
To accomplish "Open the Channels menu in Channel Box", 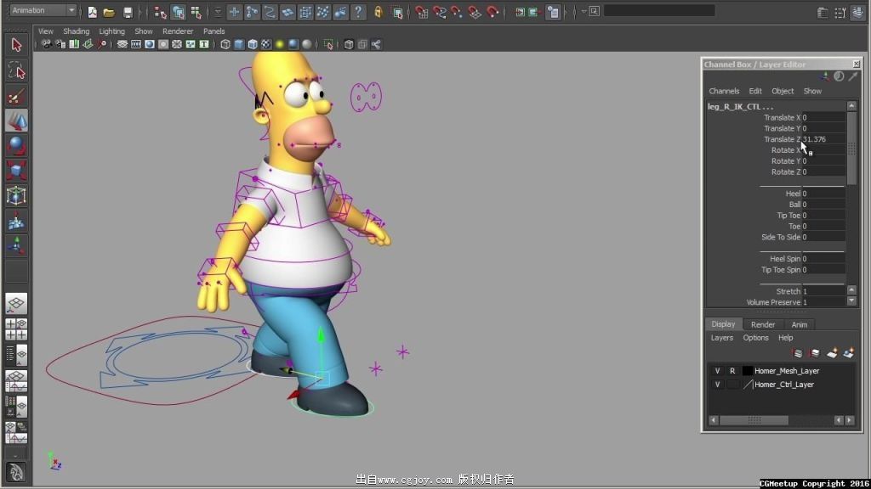I will coord(724,91).
